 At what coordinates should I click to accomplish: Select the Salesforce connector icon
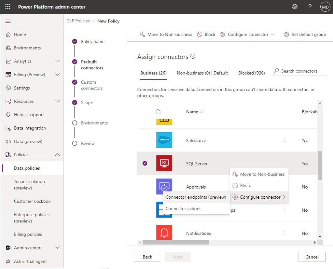coord(164,140)
